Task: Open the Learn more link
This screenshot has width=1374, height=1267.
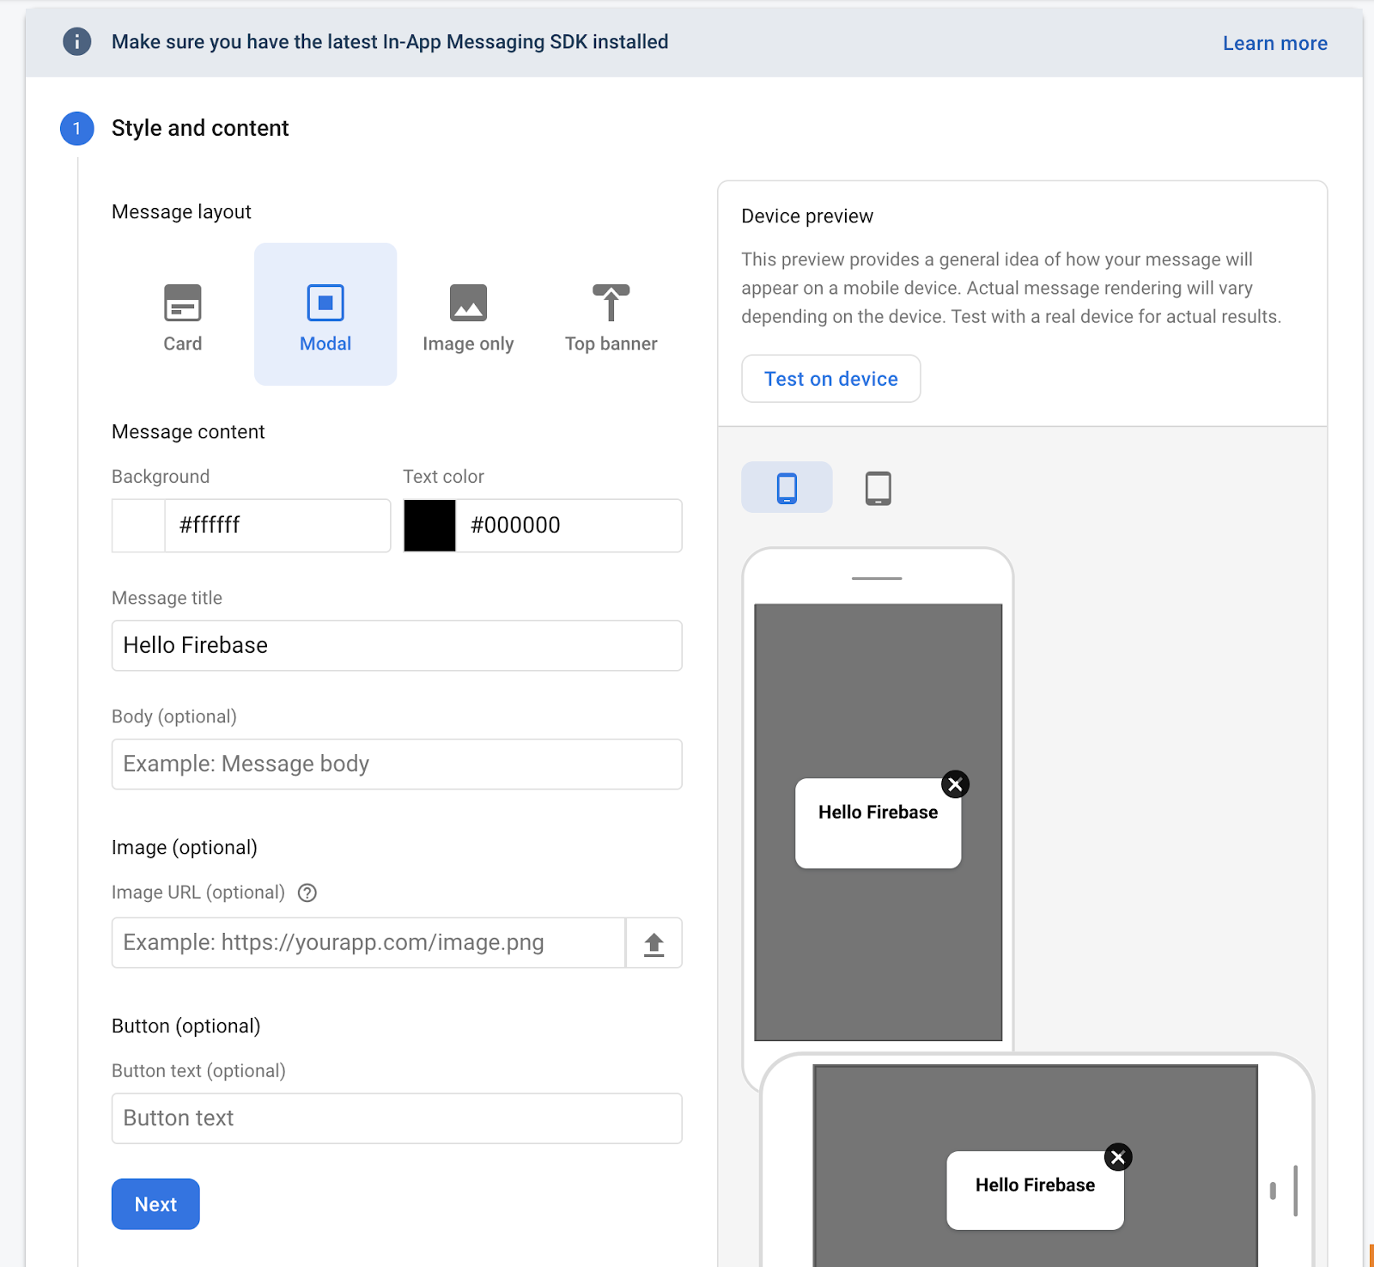Action: pyautogui.click(x=1274, y=43)
